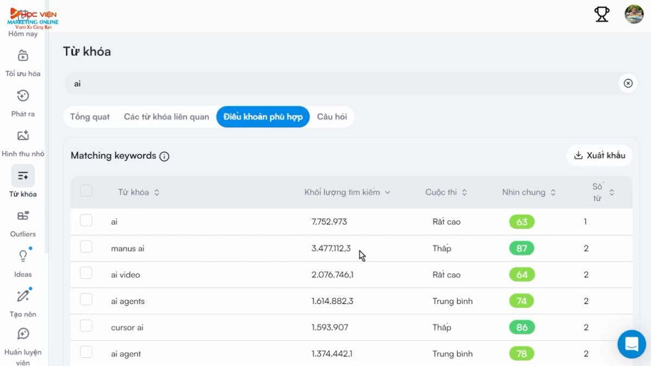Image resolution: width=651 pixels, height=366 pixels.
Task: Toggle the select-all checkbox in table header
Action: pos(86,191)
